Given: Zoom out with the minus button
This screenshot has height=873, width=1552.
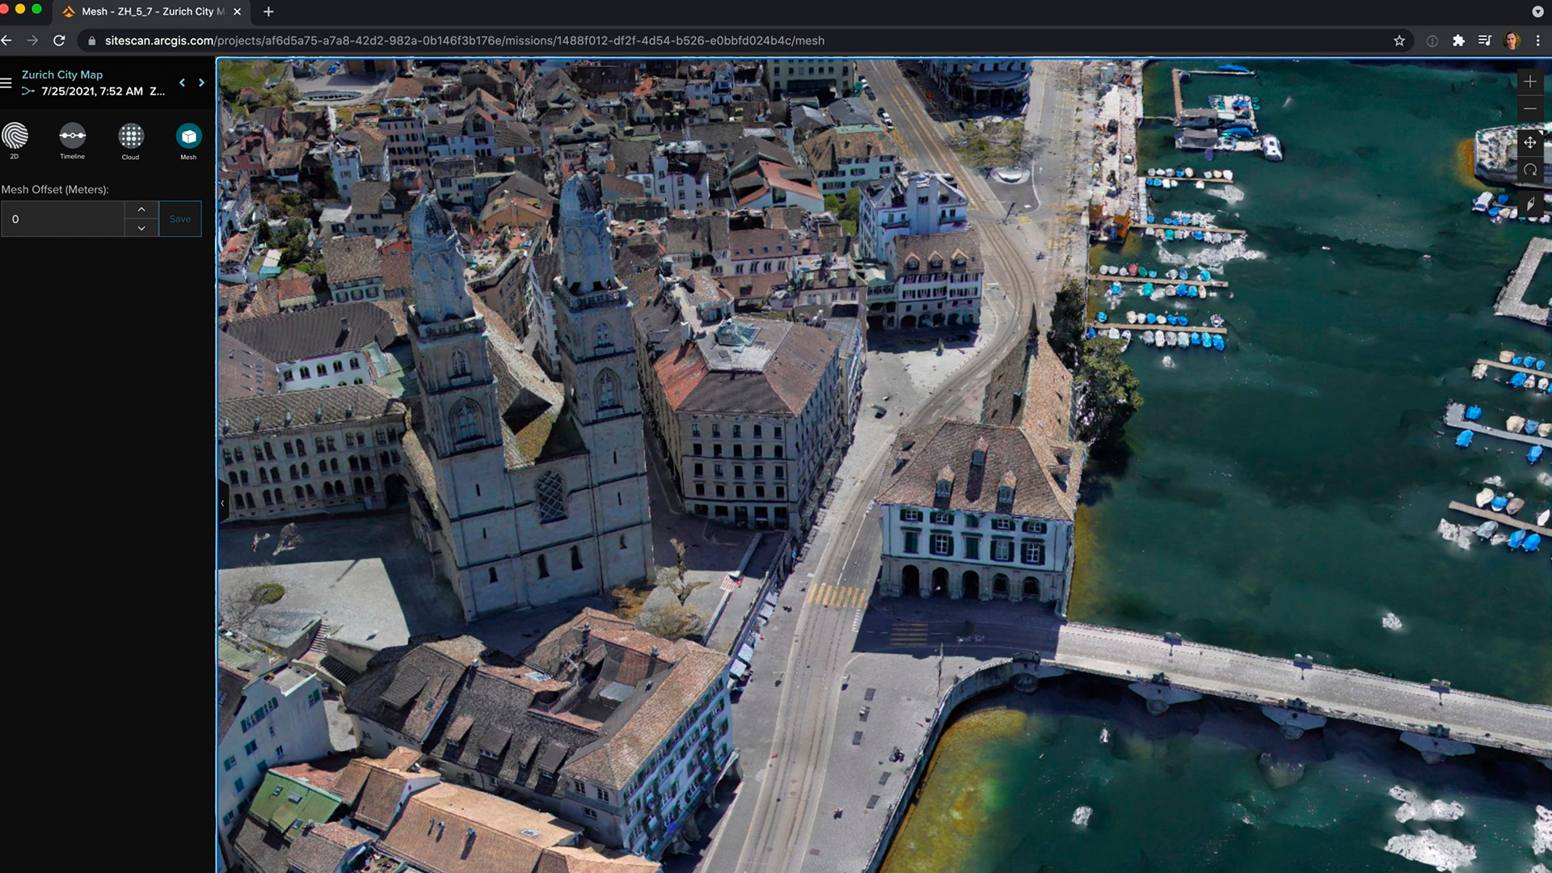Looking at the screenshot, I should 1529,108.
